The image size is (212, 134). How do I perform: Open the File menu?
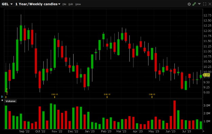pos(64,4)
